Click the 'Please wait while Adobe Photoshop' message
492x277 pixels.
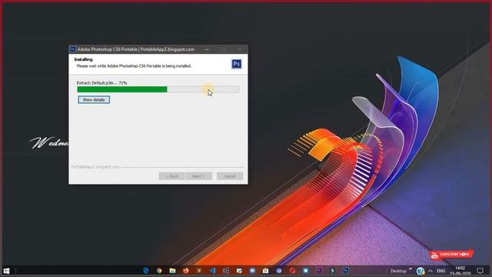(134, 66)
